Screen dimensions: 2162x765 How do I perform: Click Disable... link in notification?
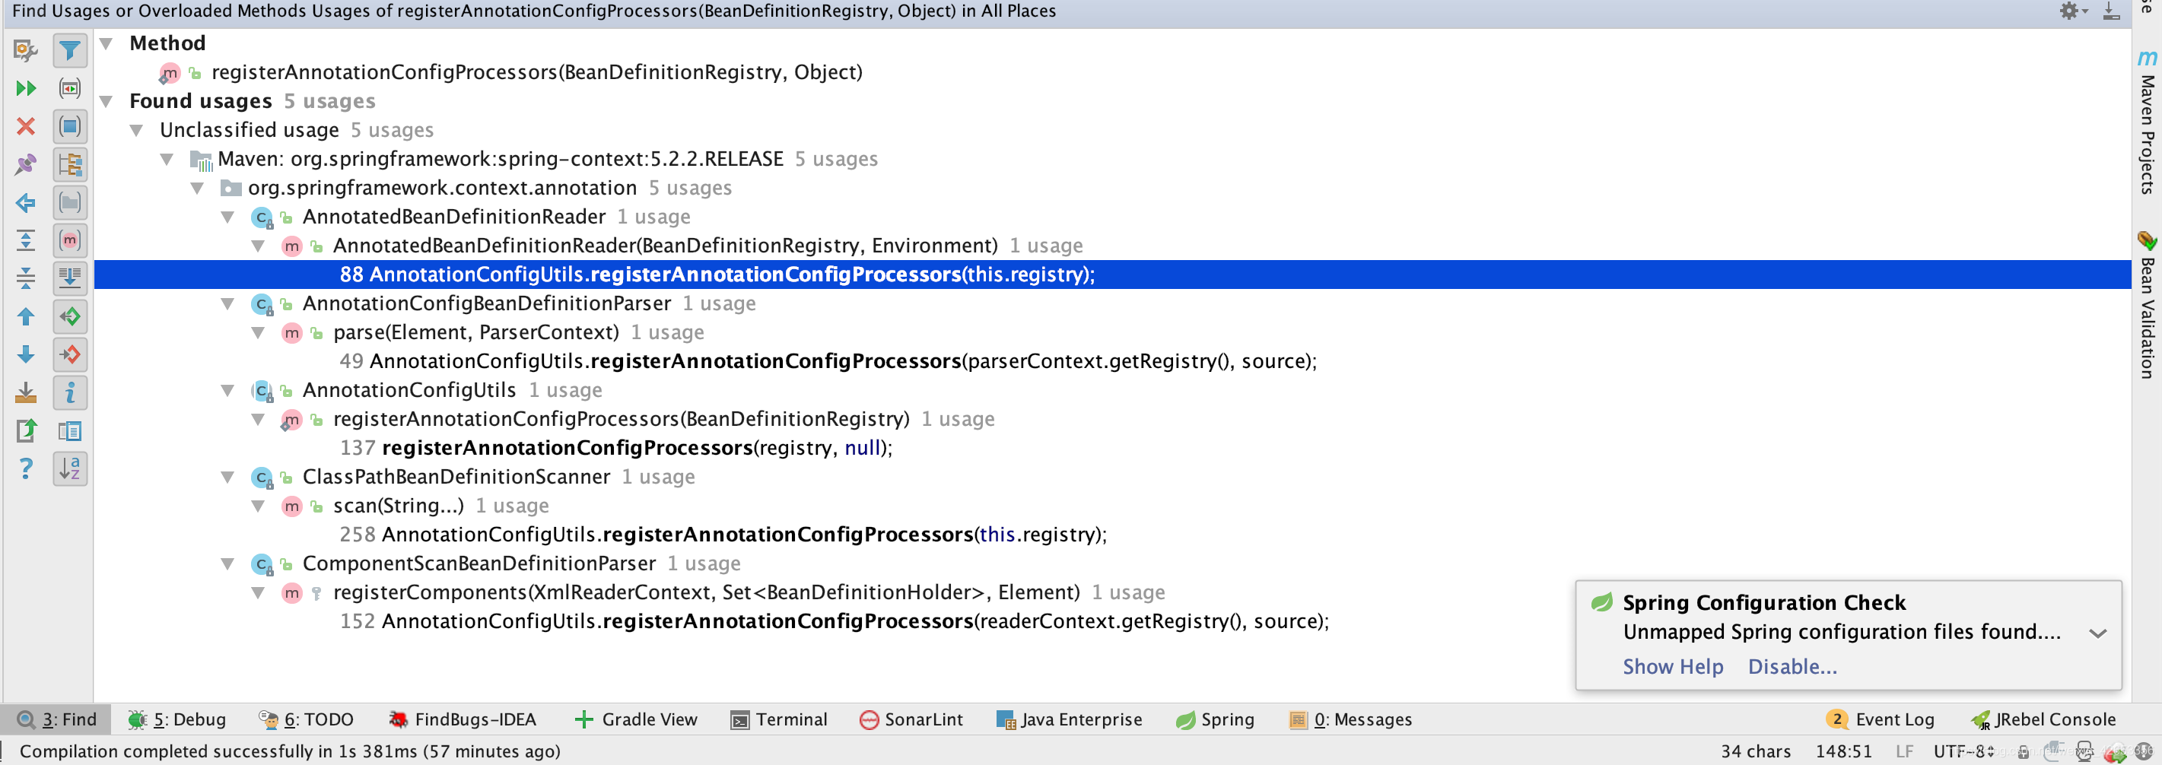(1792, 667)
